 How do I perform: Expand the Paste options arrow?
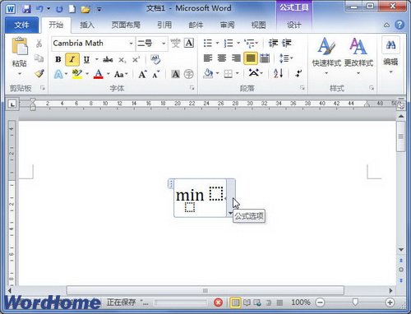tap(20, 74)
